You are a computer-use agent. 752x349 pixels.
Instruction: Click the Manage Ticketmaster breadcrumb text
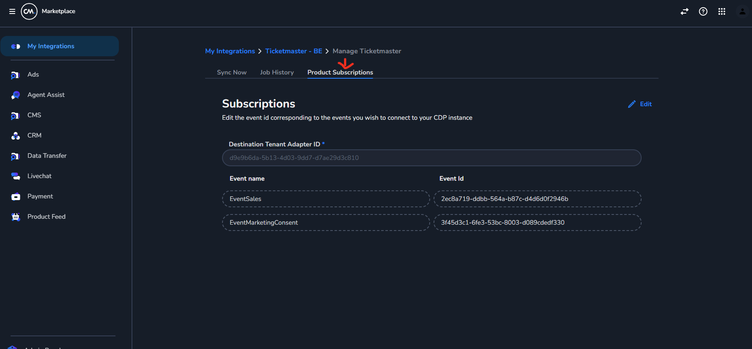367,51
